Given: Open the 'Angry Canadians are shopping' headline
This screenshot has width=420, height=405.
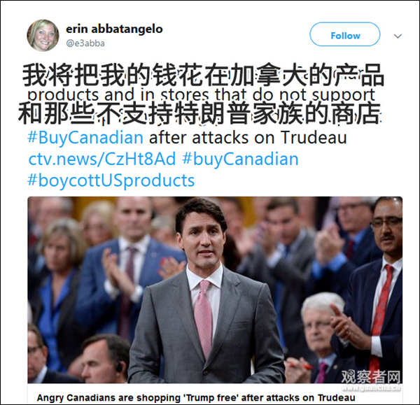Looking at the screenshot, I should [x=196, y=398].
